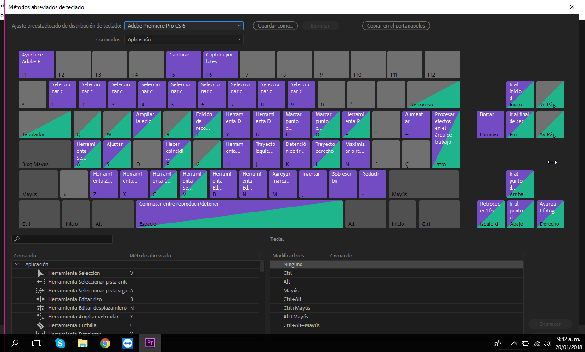Click the command list scrollbar
This screenshot has width=585, height=352.
click(262, 266)
